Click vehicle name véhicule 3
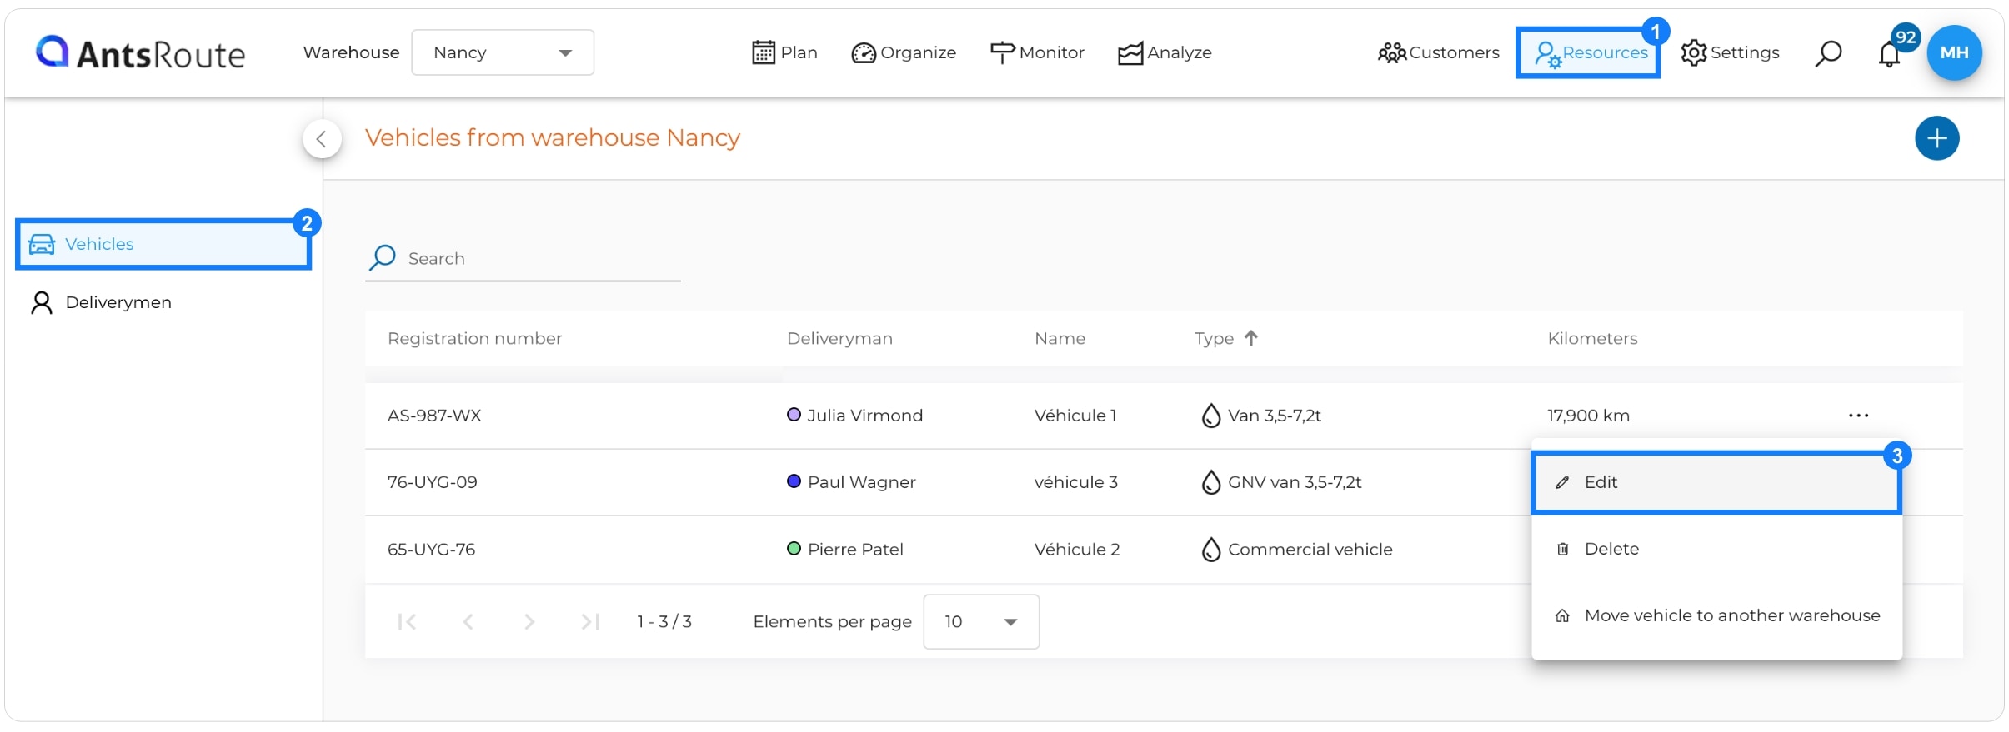Image resolution: width=2009 pixels, height=732 pixels. tap(1075, 482)
